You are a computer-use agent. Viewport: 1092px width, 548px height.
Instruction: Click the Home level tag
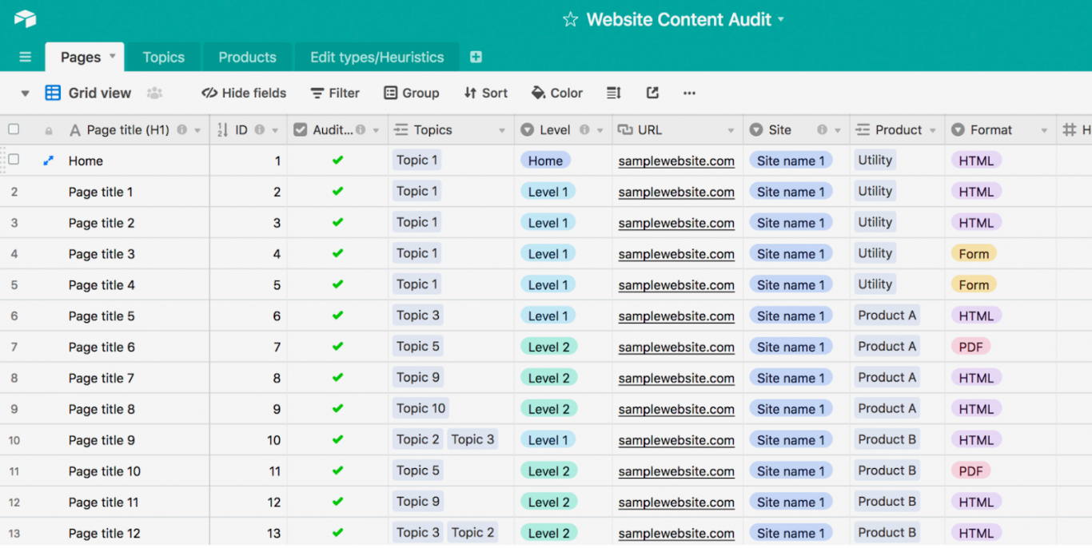(x=545, y=161)
